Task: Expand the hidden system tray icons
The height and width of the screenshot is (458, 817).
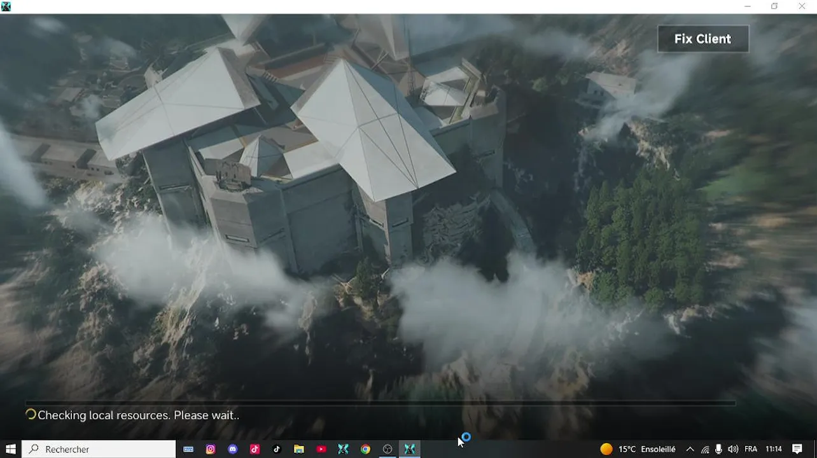Action: pos(690,449)
